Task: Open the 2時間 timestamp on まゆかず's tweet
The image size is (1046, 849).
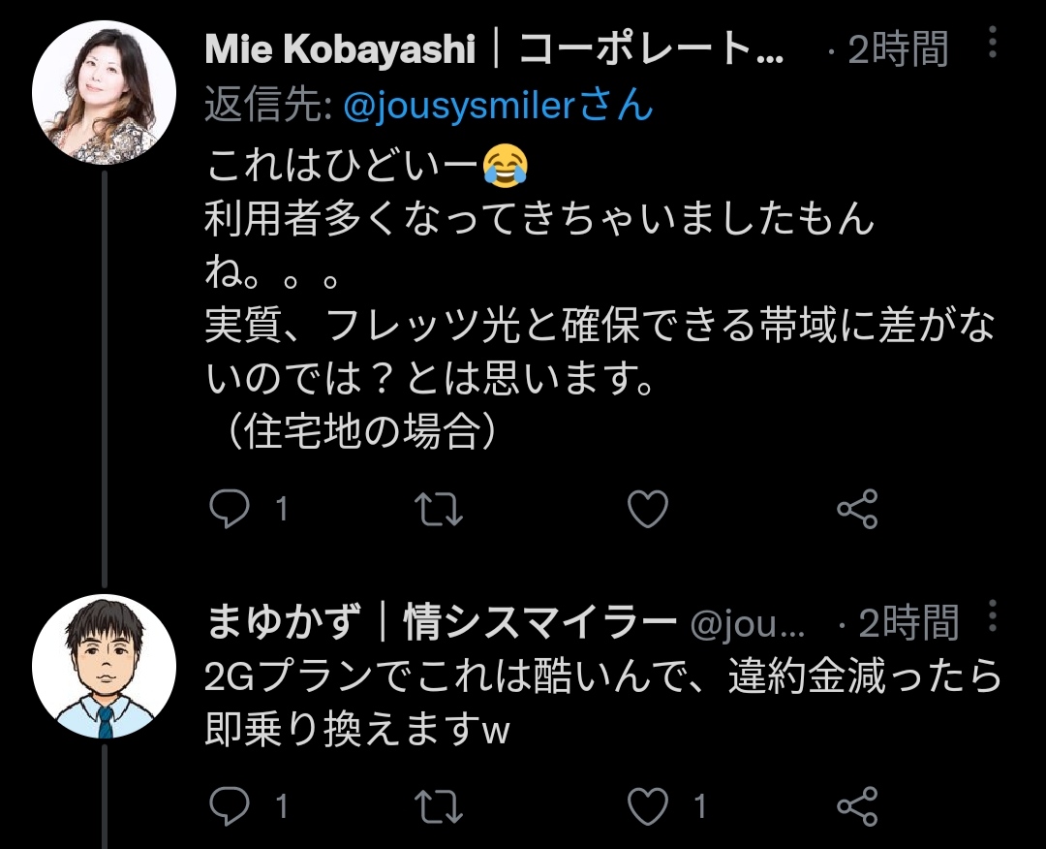Action: coord(908,623)
